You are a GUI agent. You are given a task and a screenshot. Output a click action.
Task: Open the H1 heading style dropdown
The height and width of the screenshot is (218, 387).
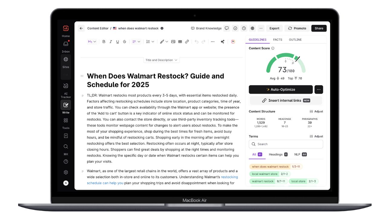(92, 42)
